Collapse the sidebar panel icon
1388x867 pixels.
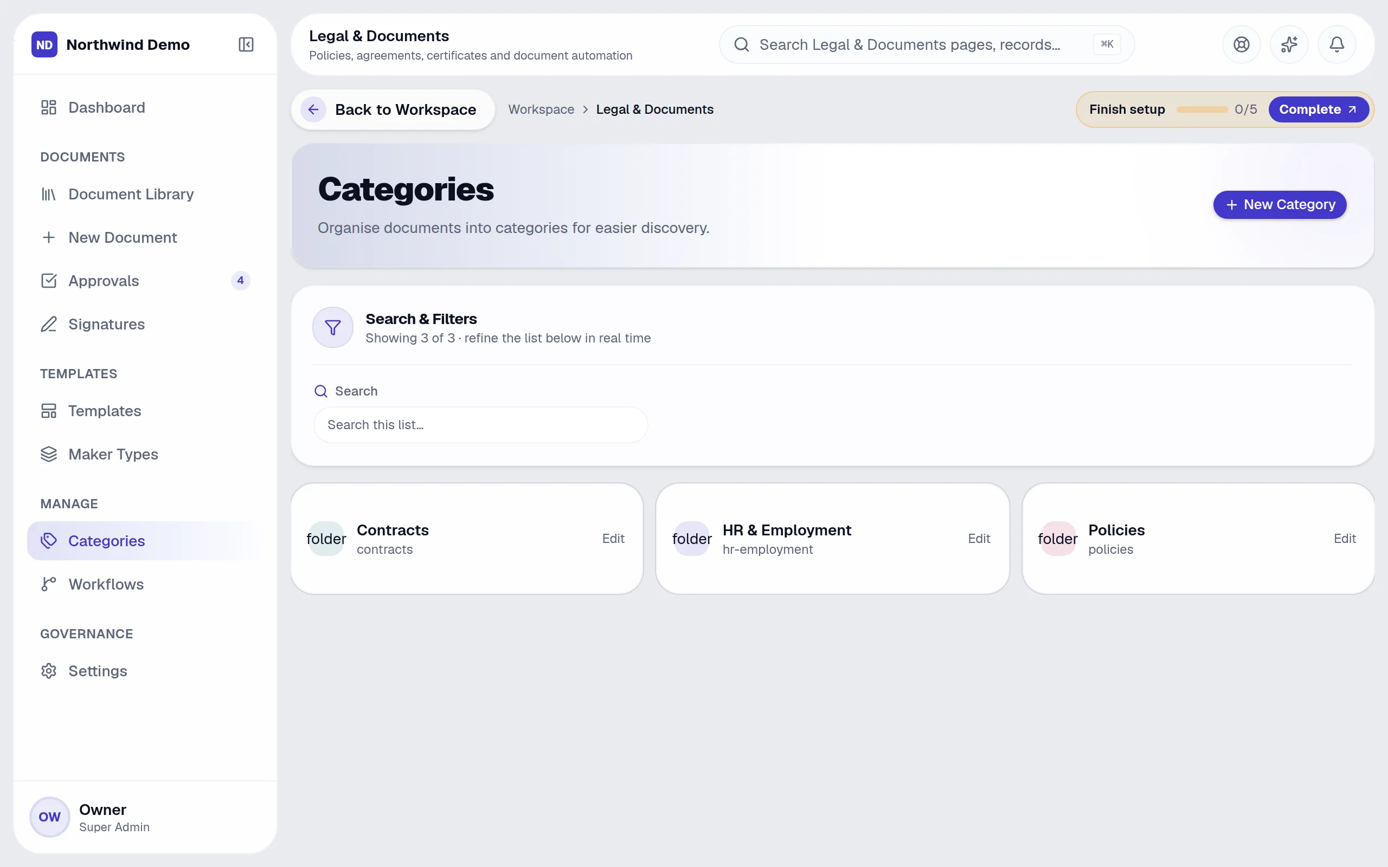(x=246, y=45)
